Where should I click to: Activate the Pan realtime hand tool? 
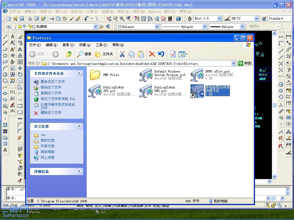tap(109, 19)
